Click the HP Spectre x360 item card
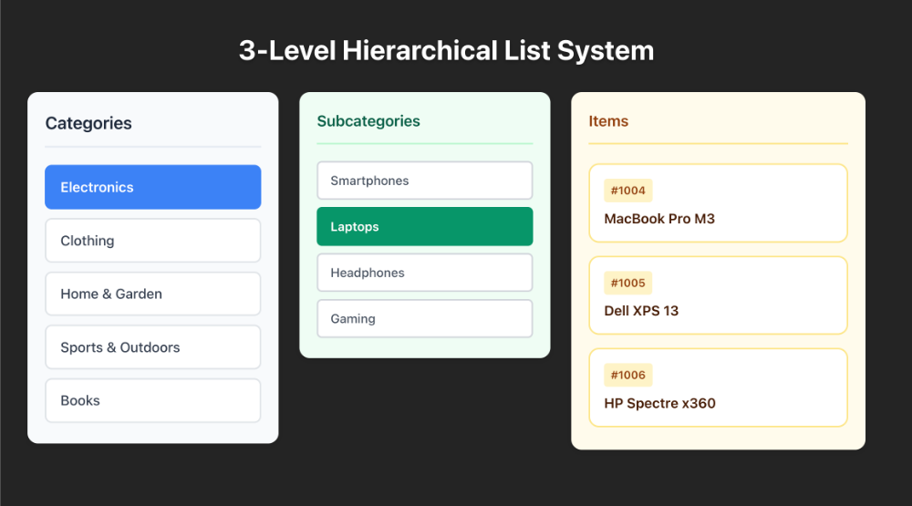912x506 pixels. (719, 388)
